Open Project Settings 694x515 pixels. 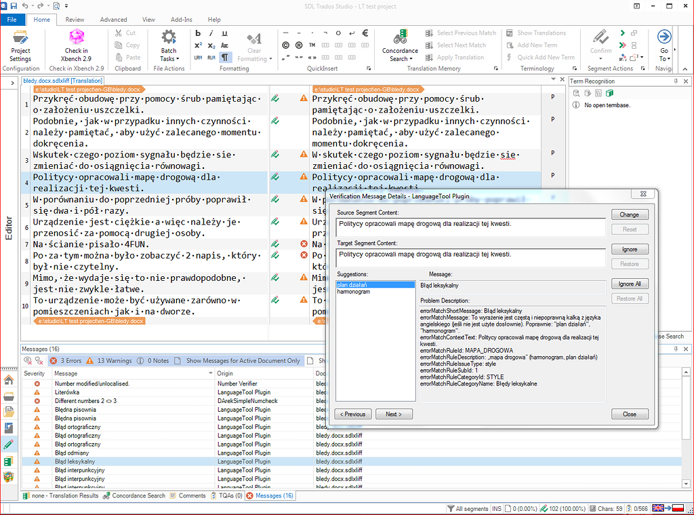(x=20, y=46)
